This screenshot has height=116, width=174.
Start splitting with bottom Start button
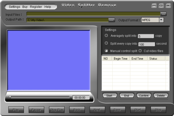[138, 110]
